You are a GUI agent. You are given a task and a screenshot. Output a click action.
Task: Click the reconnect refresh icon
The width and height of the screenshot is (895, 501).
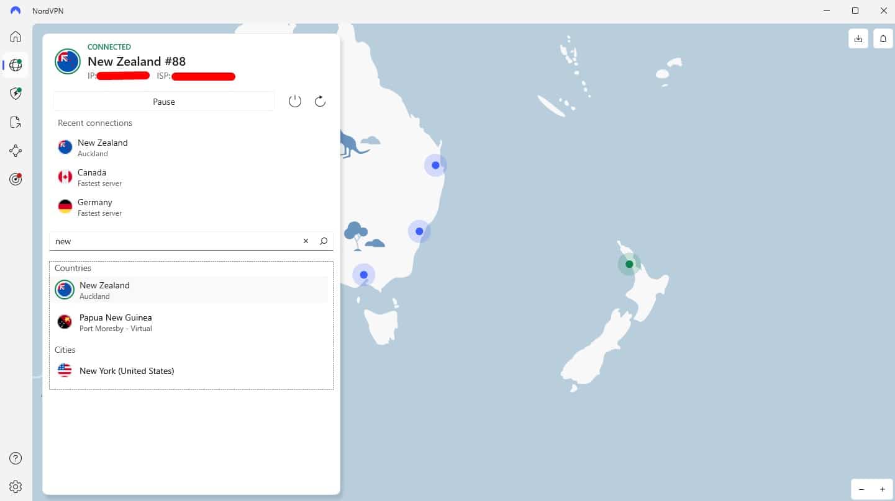point(320,101)
